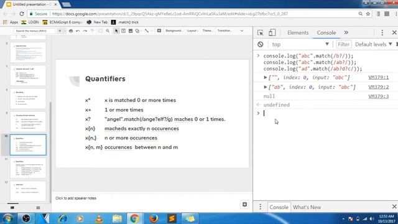Viewport: 398px width, 224px height.
Task: Select slide thumbnail 11
Action: click(28, 168)
